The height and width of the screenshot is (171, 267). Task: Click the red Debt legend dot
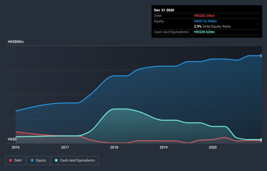10,160
